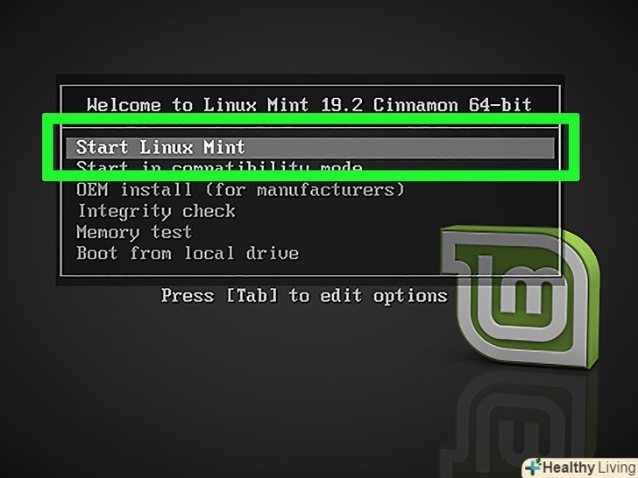The image size is (638, 478).
Task: Select the Start Linux Mint entry
Action: [310, 148]
